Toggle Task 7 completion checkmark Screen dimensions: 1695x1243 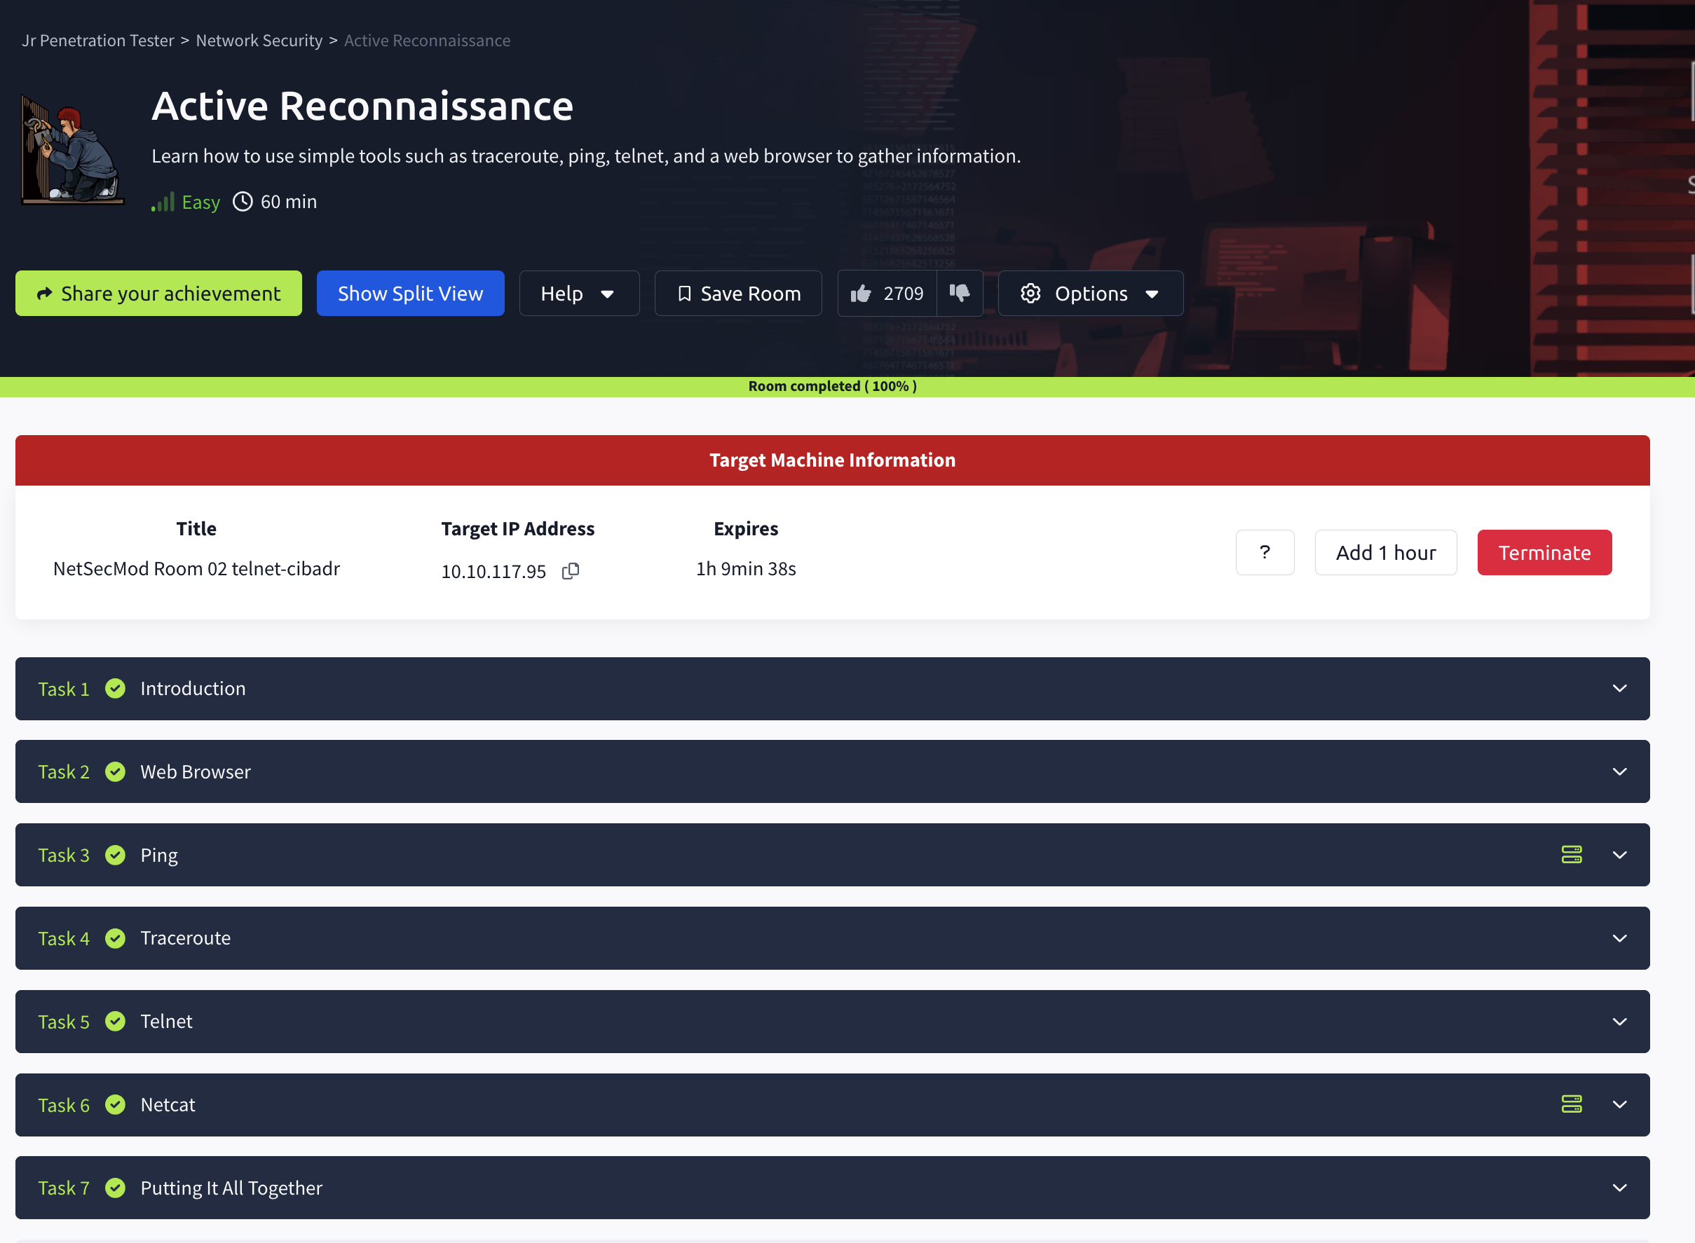tap(115, 1188)
